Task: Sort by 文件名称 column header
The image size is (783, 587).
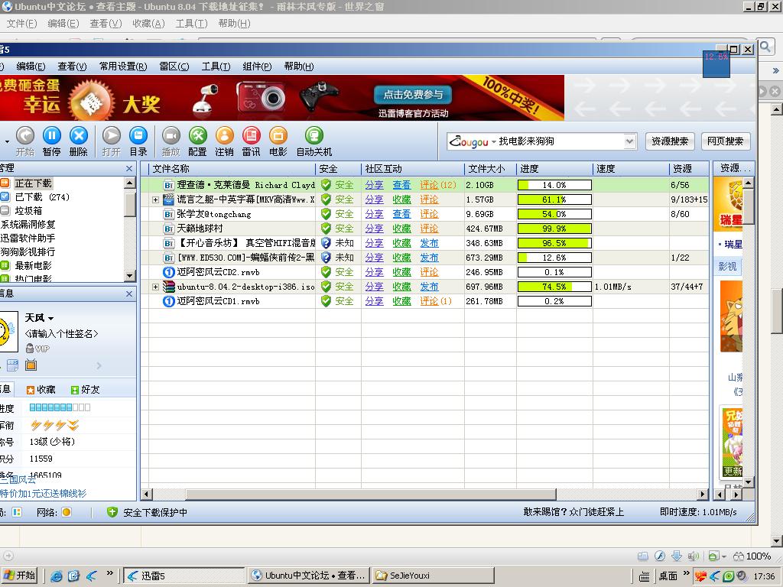Action: coord(232,169)
